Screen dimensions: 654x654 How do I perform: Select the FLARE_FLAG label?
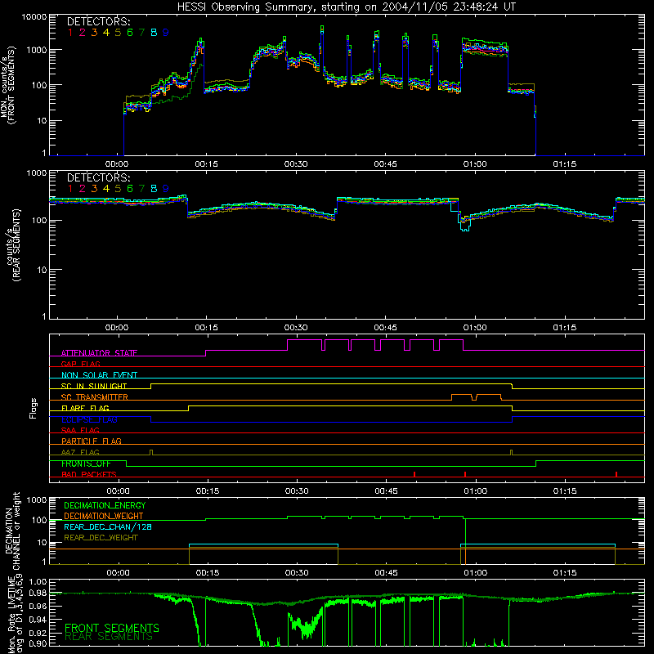85,408
